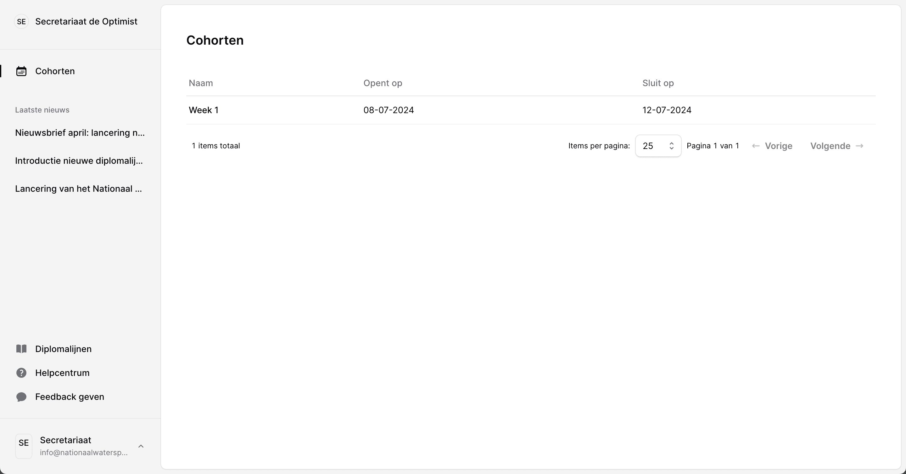
Task: Open the Items per pagina dropdown showing 25
Action: tap(658, 146)
